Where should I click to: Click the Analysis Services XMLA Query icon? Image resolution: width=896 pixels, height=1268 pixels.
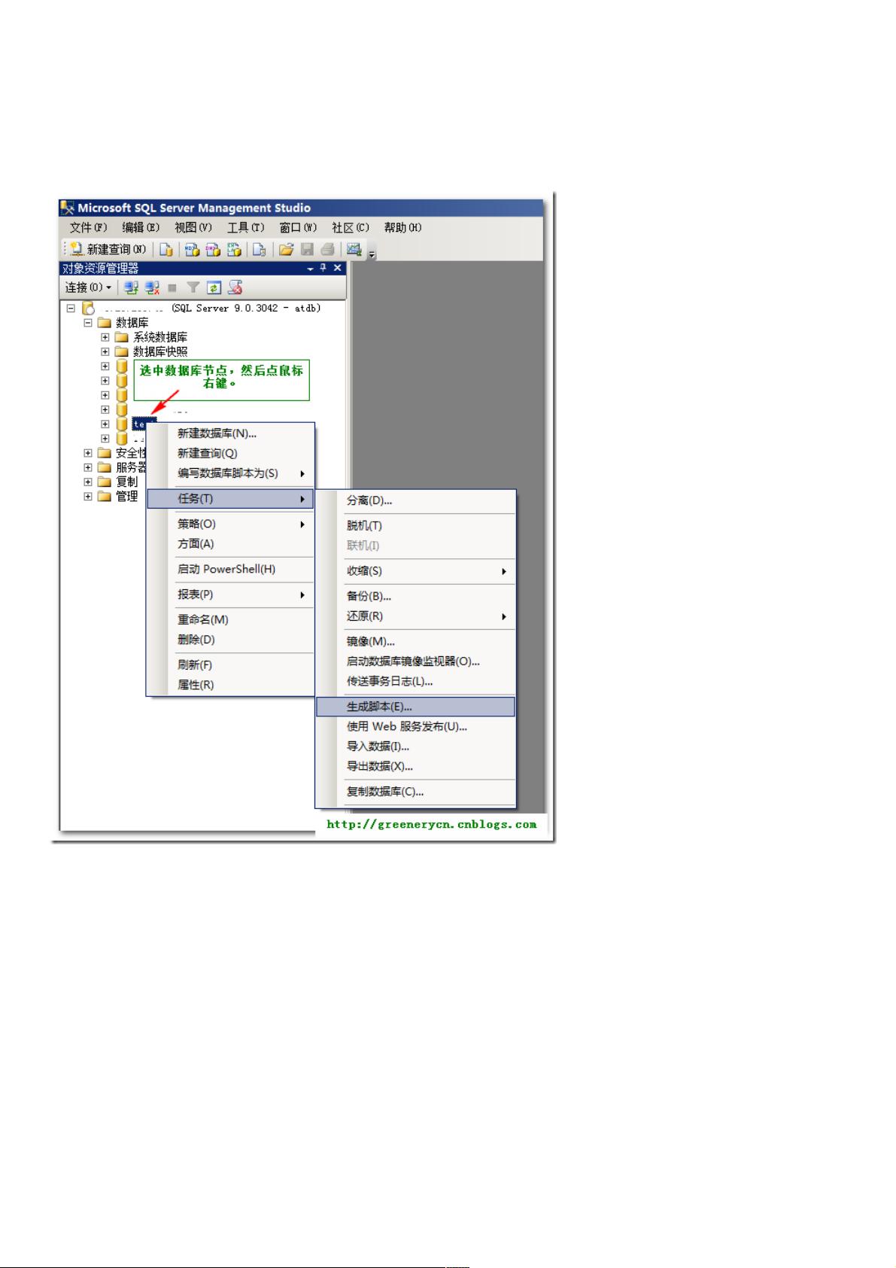pyautogui.click(x=234, y=250)
